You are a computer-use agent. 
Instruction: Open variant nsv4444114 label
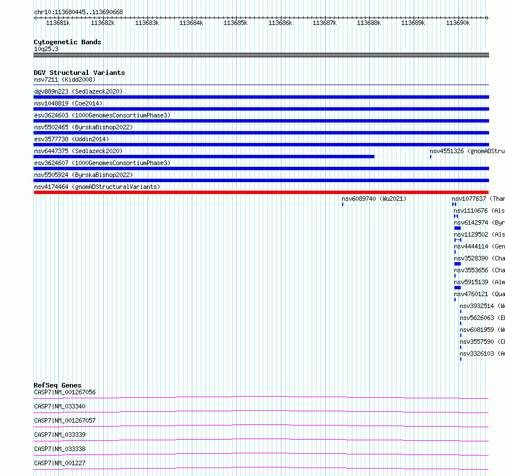[x=479, y=246]
